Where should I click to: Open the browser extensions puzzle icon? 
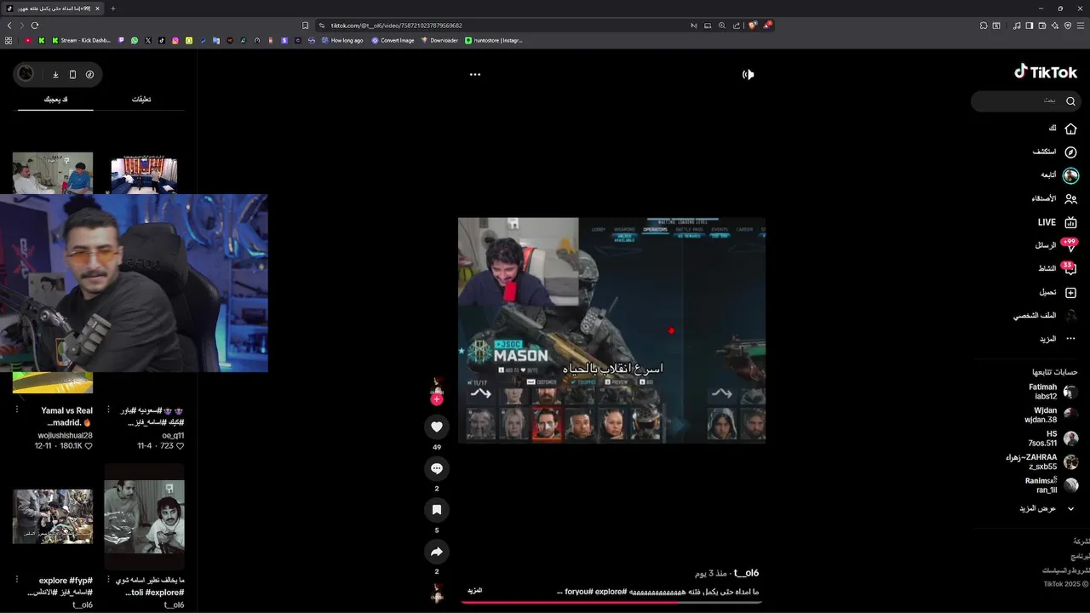984,26
